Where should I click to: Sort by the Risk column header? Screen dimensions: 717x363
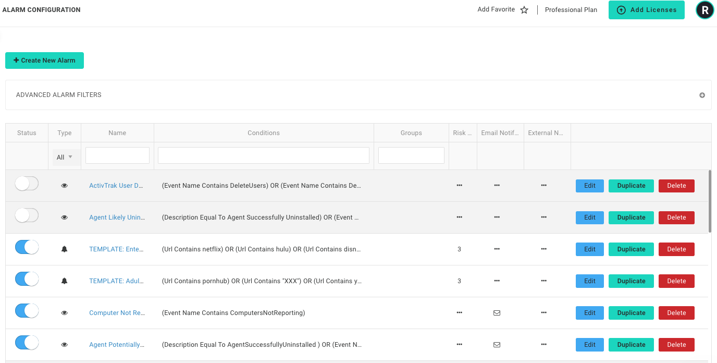pos(463,133)
